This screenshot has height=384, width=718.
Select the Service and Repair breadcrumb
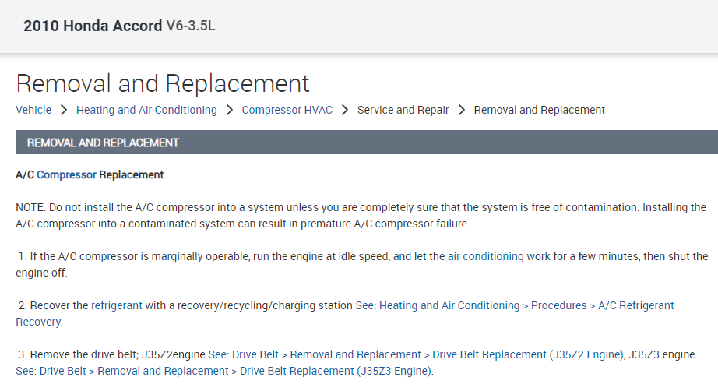coord(403,110)
